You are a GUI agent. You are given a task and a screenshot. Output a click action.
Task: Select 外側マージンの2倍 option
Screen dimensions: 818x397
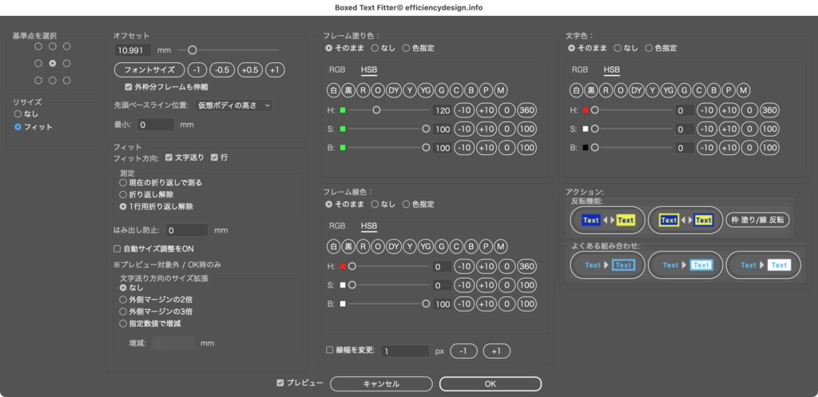(x=156, y=300)
